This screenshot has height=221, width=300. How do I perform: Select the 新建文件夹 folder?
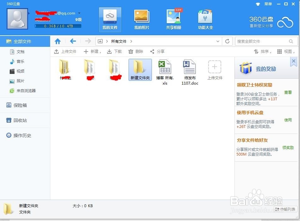point(140,70)
